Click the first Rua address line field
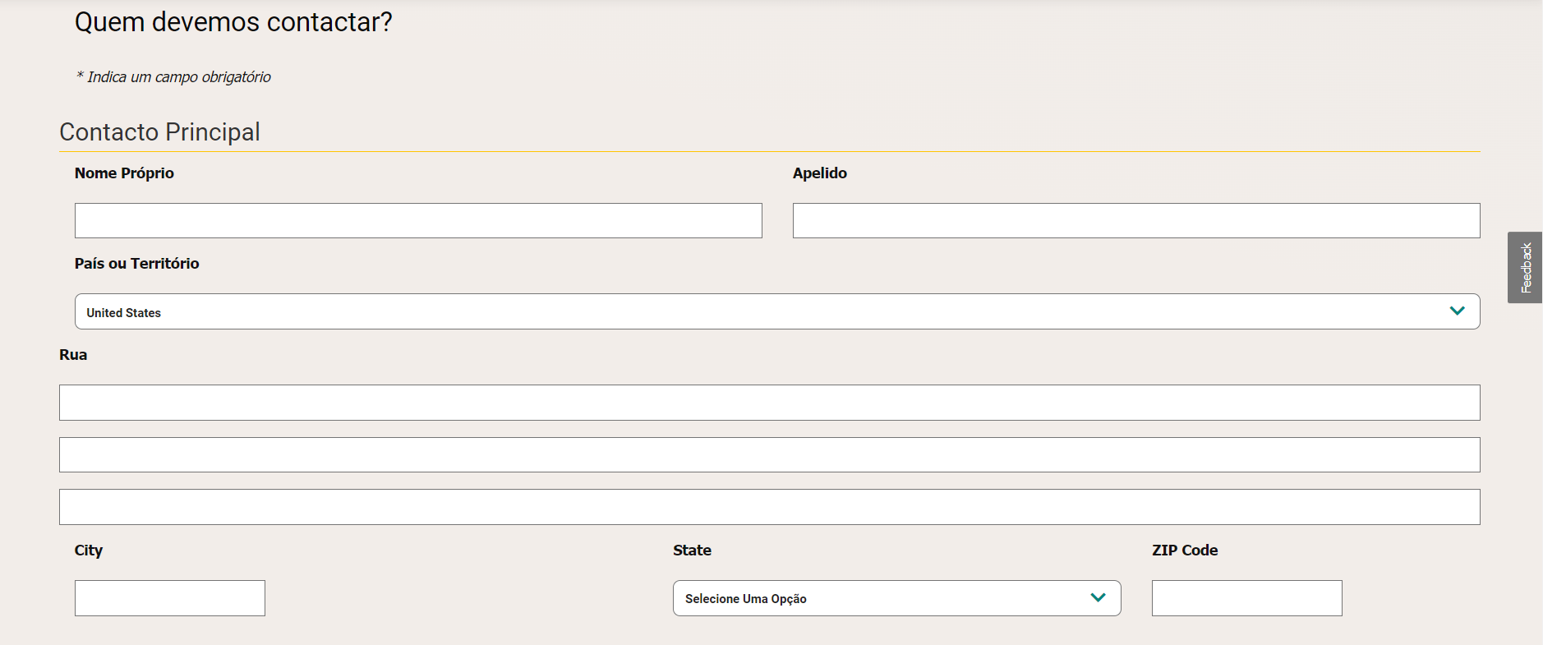This screenshot has width=1543, height=645. pos(769,403)
